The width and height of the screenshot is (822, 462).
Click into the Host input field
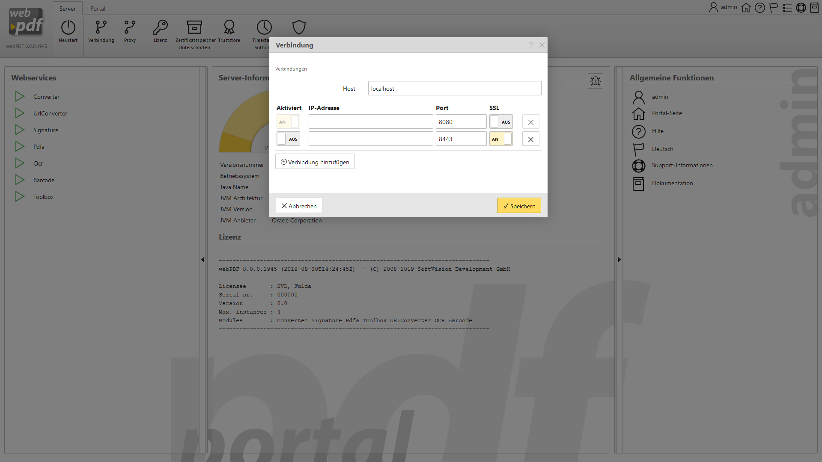[454, 89]
